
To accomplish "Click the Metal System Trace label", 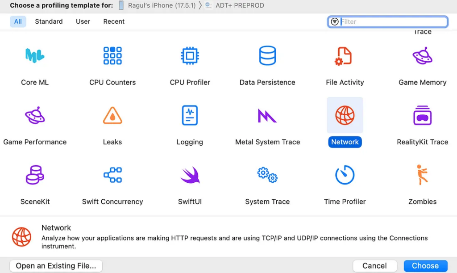I will [x=268, y=142].
